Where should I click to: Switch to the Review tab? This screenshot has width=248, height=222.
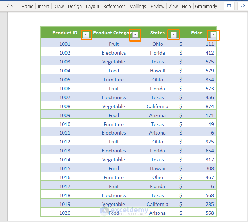157,6
